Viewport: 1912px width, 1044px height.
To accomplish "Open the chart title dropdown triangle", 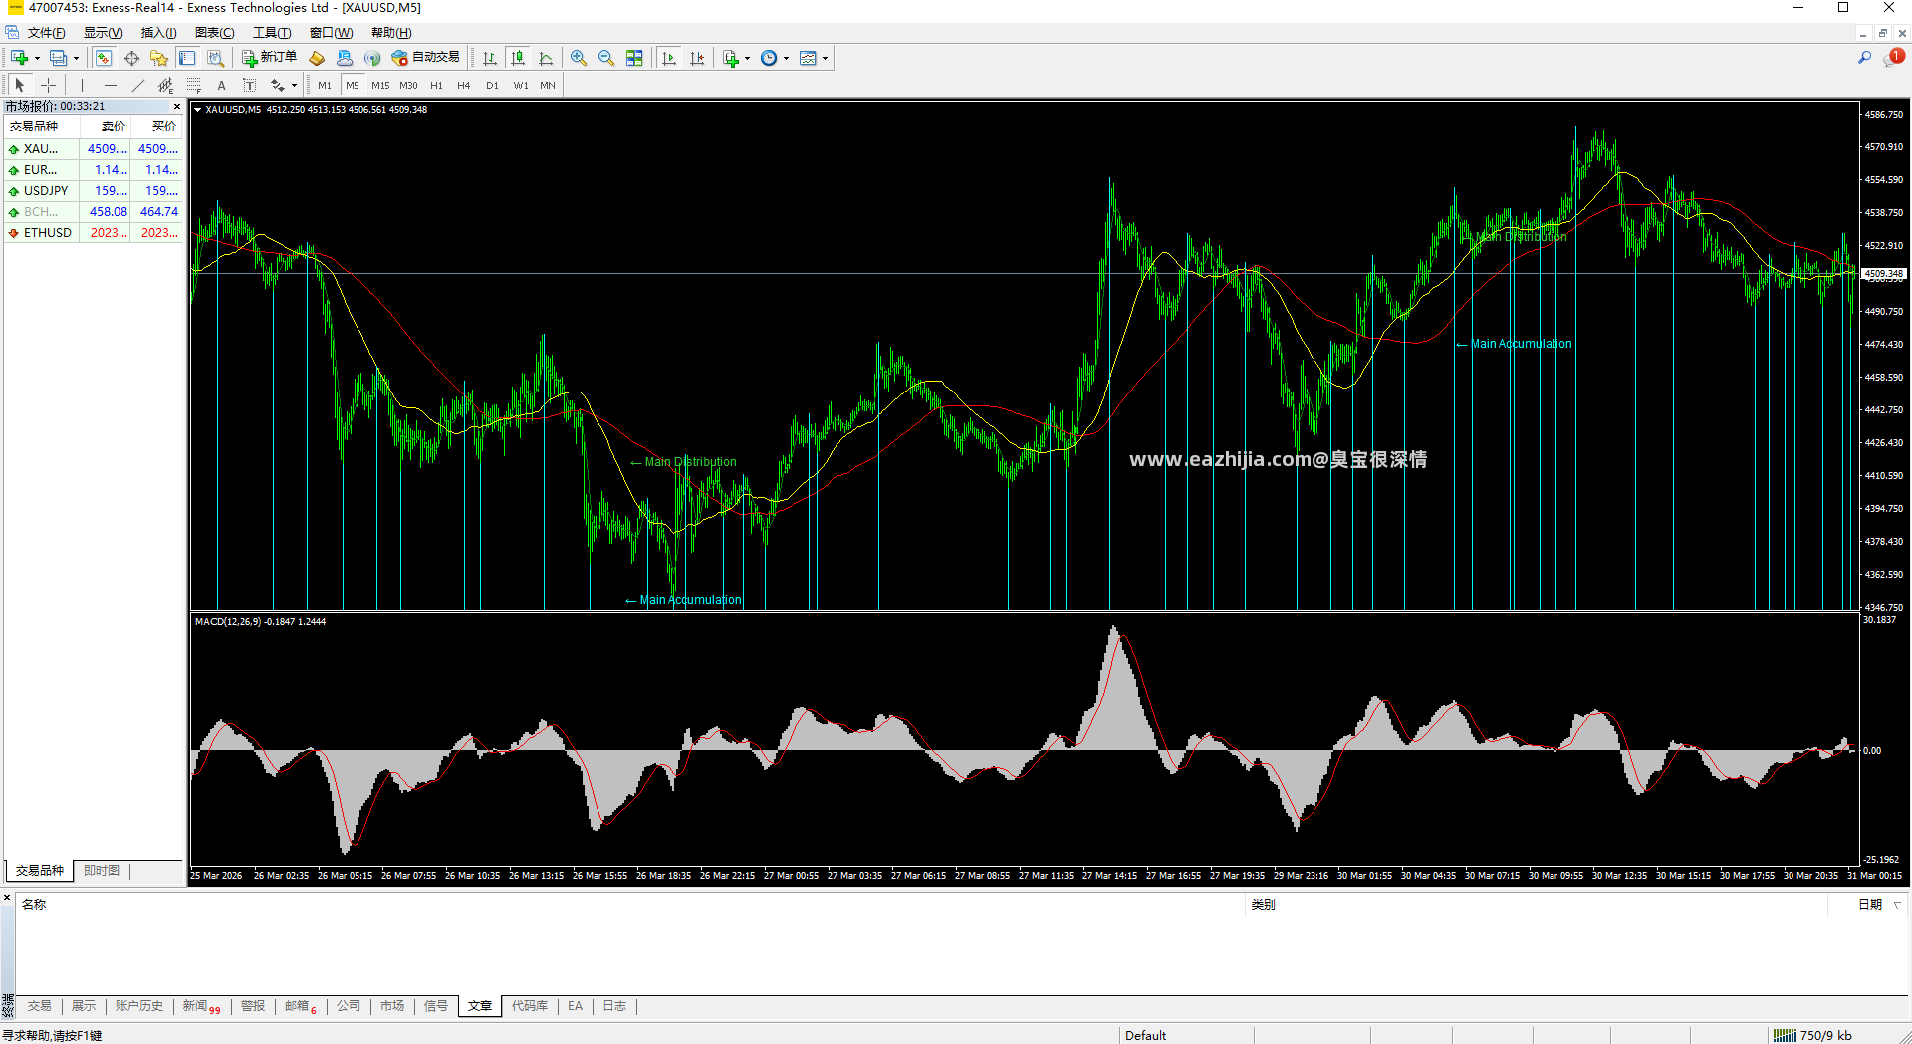I will pos(198,110).
